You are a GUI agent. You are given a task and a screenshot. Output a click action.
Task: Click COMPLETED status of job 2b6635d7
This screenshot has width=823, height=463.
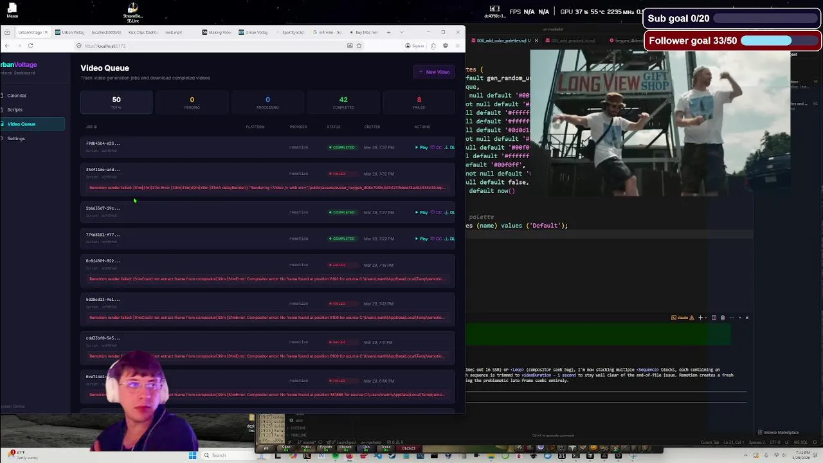(x=342, y=212)
